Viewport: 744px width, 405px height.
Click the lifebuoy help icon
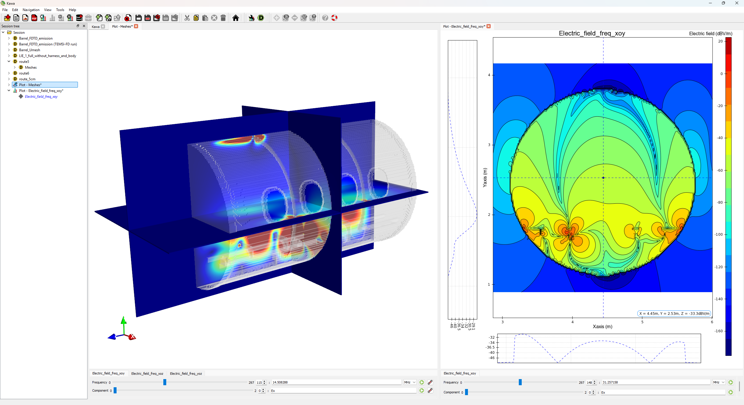tap(334, 18)
